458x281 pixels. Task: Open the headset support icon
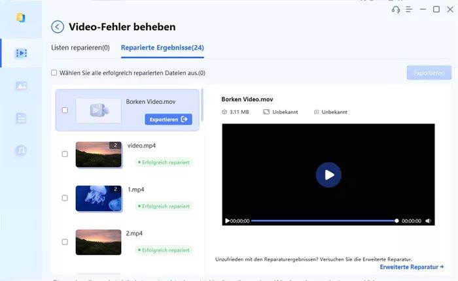click(x=396, y=10)
